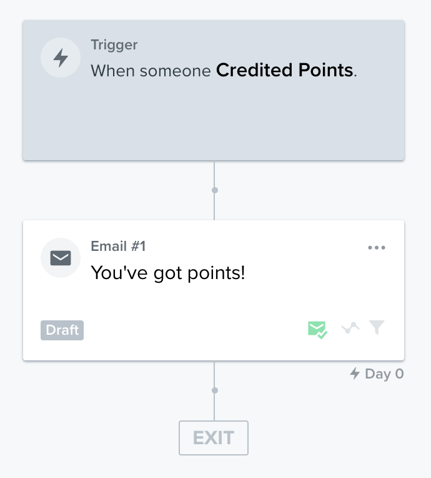Click the "Day 0" timing label
This screenshot has width=431, height=478.
click(x=384, y=374)
